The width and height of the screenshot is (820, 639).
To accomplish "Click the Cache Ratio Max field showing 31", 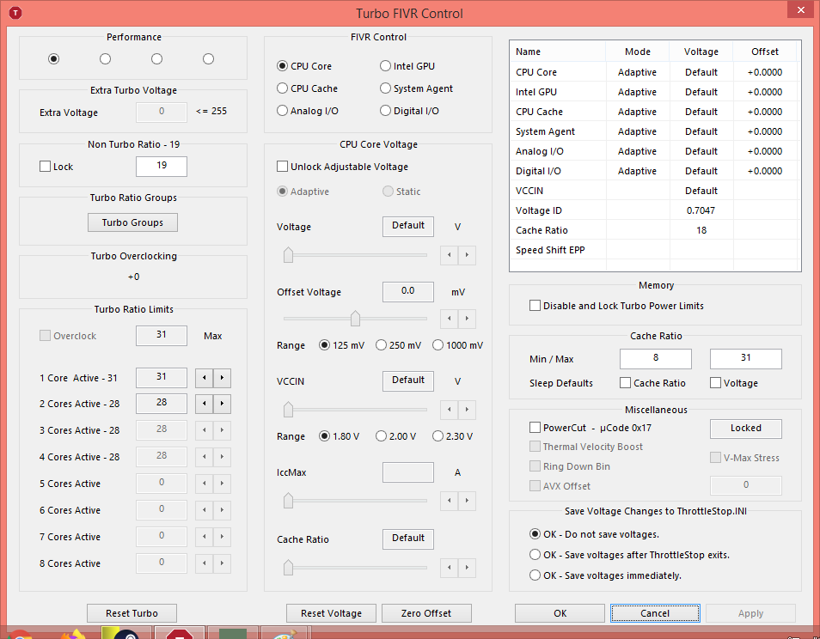I will click(746, 358).
